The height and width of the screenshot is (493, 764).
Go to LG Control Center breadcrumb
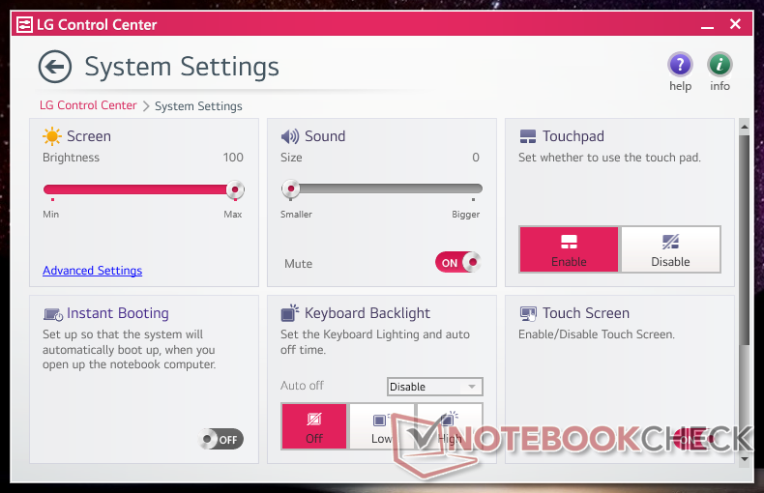88,105
